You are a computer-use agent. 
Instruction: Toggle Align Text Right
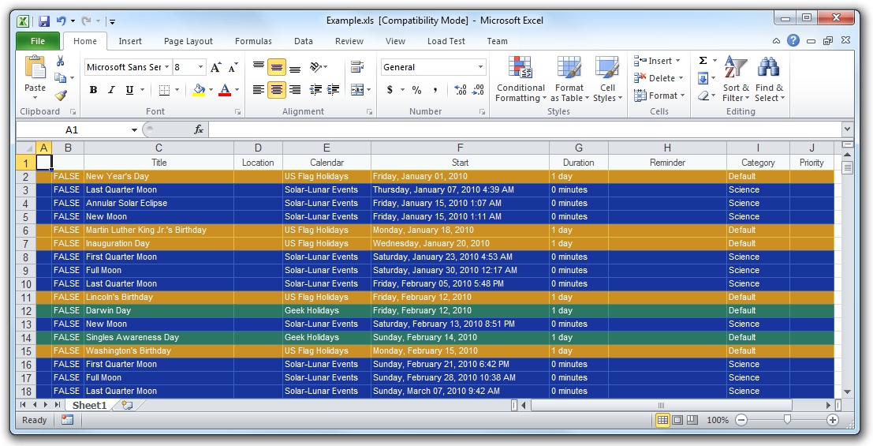[x=295, y=90]
